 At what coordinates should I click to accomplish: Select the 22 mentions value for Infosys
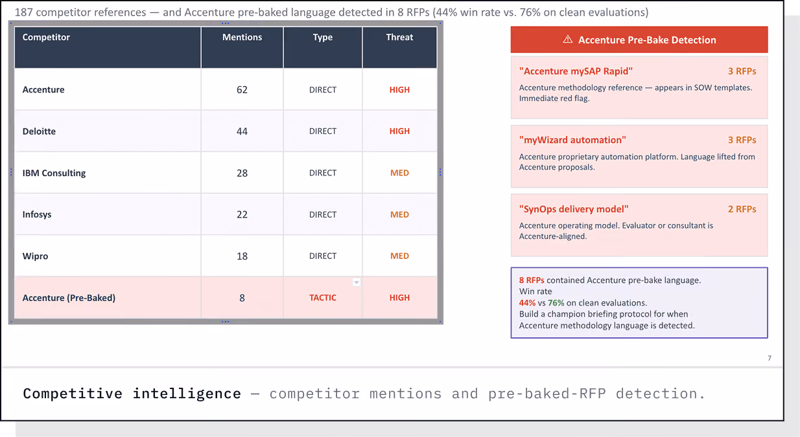click(x=242, y=214)
